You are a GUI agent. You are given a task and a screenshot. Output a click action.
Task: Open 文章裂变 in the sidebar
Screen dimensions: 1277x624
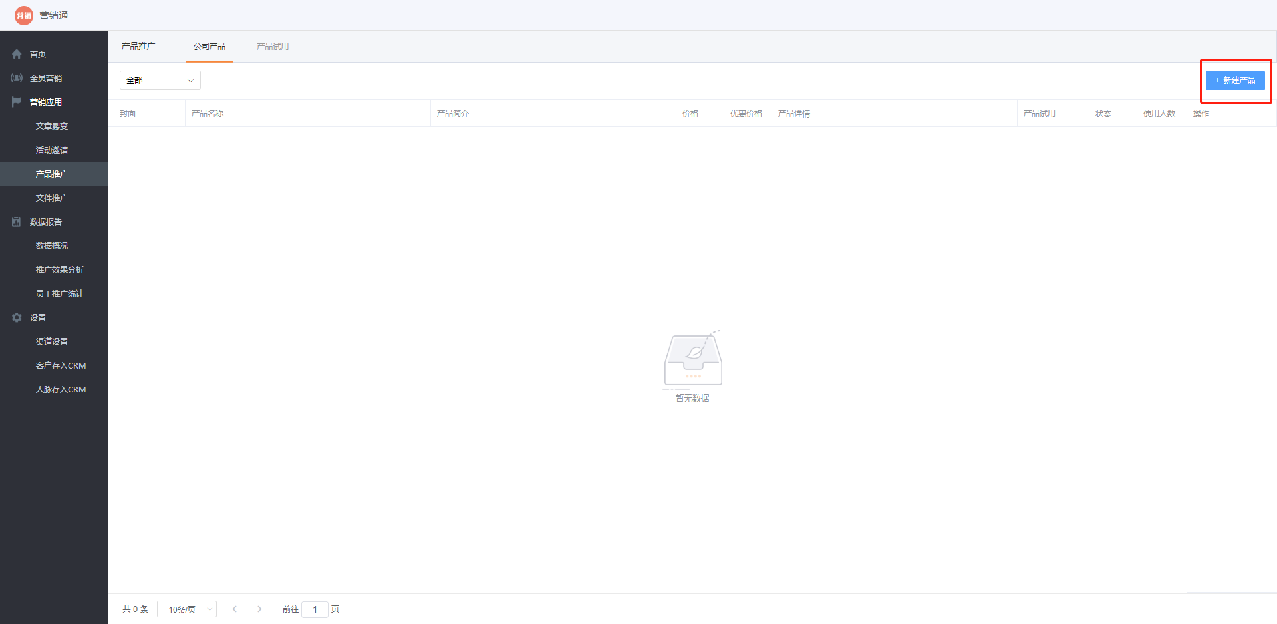tap(52, 126)
